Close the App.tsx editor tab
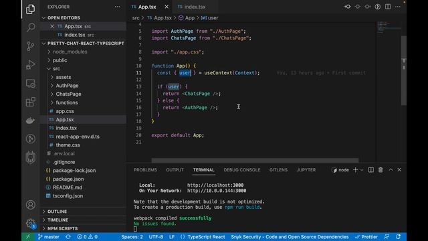The width and height of the screenshot is (428, 241). click(x=167, y=7)
